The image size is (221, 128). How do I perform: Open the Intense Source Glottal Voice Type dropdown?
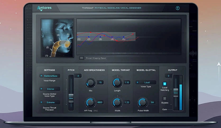pyautogui.click(x=49, y=89)
